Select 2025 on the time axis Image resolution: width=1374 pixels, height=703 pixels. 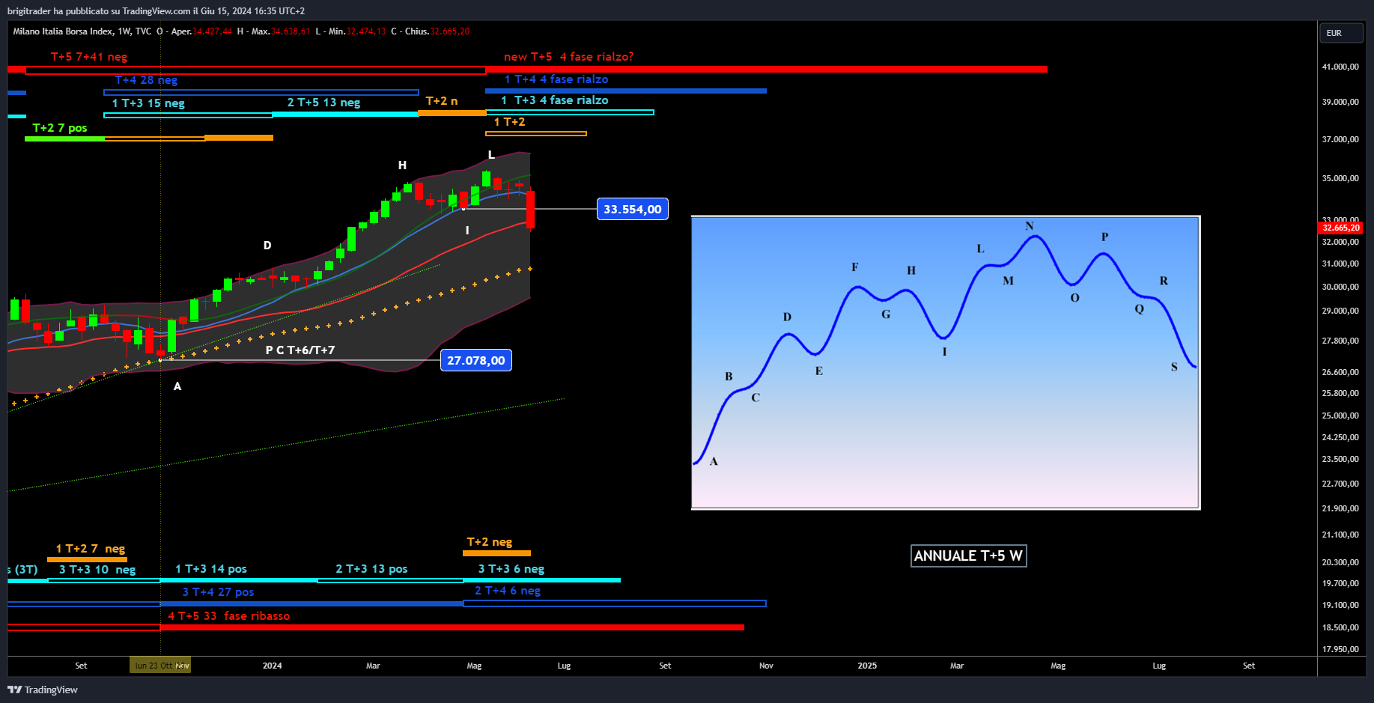867,666
